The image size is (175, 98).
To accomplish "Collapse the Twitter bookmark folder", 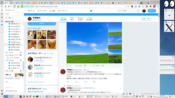I will click(6, 60).
